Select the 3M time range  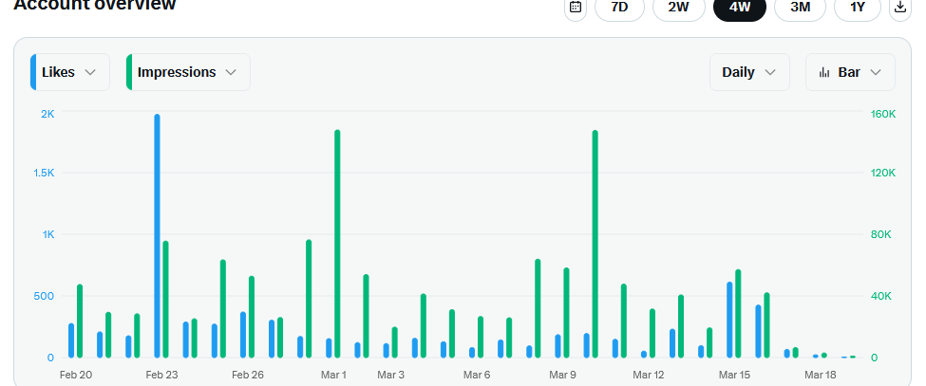coord(800,7)
